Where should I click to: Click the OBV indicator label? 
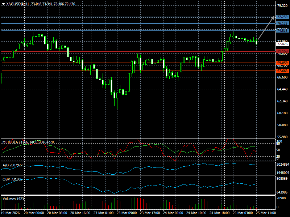click(x=12, y=179)
